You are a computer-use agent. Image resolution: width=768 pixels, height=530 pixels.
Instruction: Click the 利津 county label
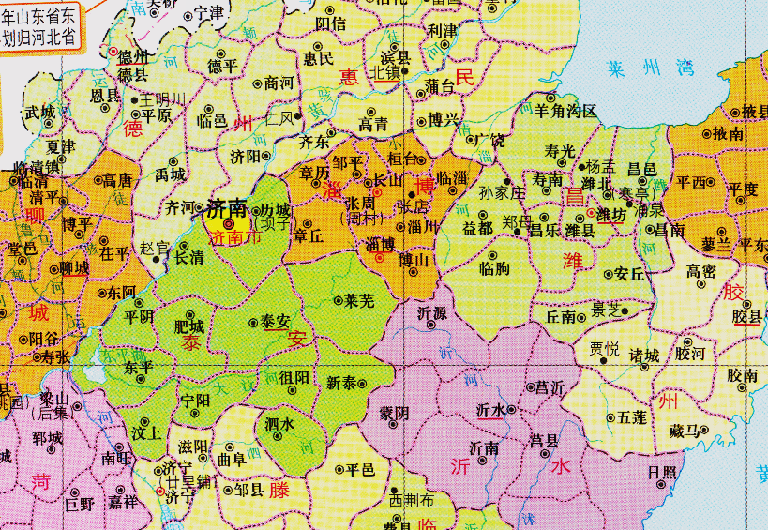(443, 31)
